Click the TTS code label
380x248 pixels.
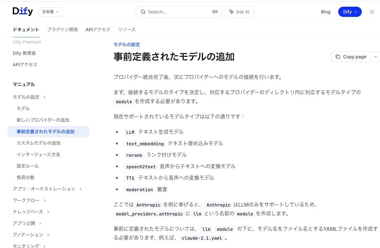(130, 178)
